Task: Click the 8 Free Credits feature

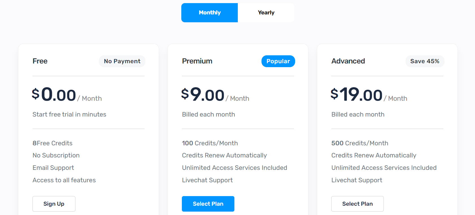Action: [x=53, y=143]
